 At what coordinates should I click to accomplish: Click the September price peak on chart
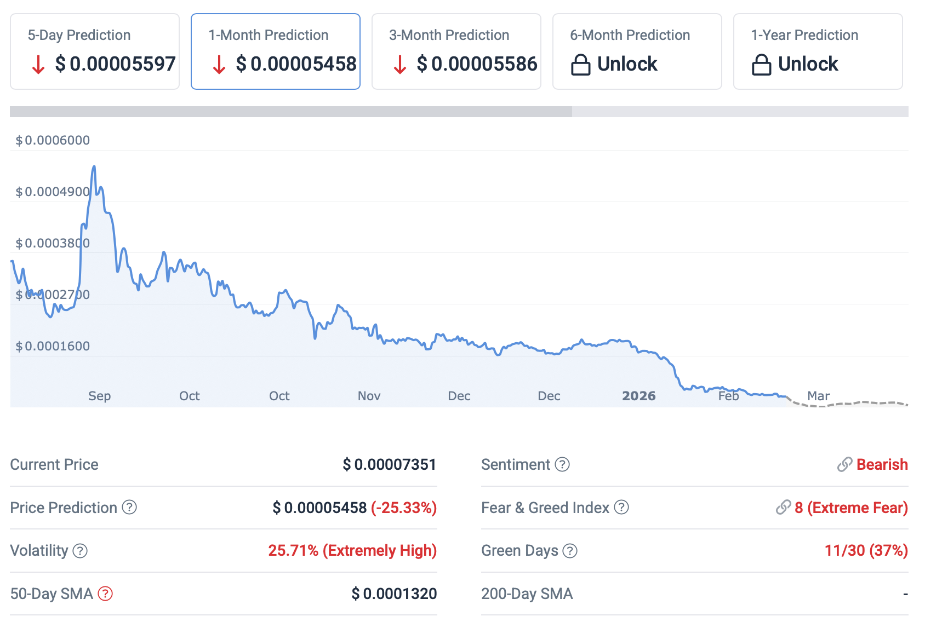[94, 166]
